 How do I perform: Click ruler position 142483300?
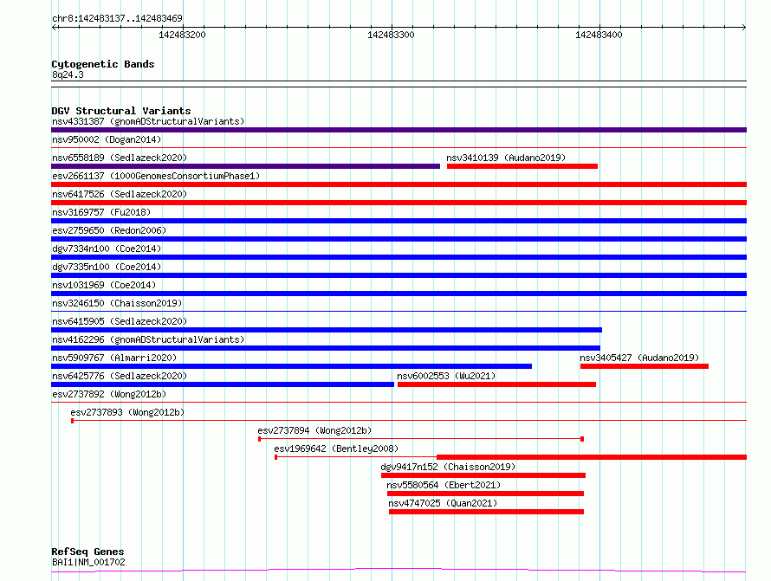(x=391, y=35)
